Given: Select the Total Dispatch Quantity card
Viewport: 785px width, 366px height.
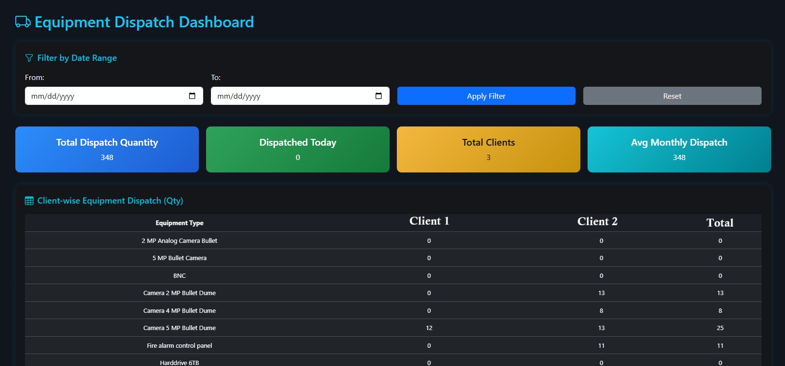Looking at the screenshot, I should (x=107, y=149).
